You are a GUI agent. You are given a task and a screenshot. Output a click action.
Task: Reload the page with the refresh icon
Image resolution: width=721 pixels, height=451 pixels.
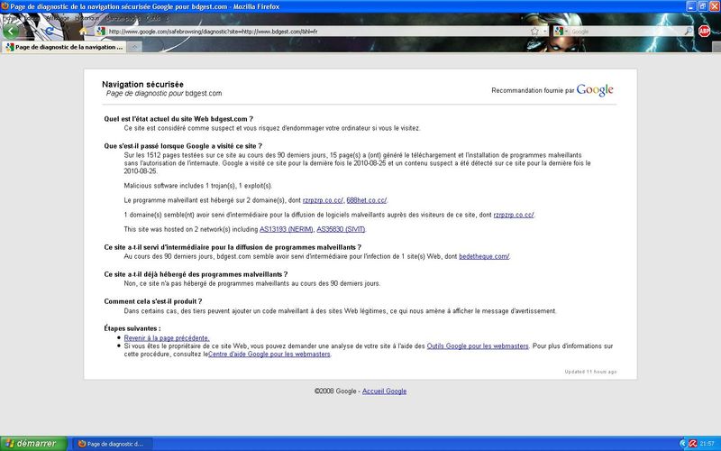(51, 31)
